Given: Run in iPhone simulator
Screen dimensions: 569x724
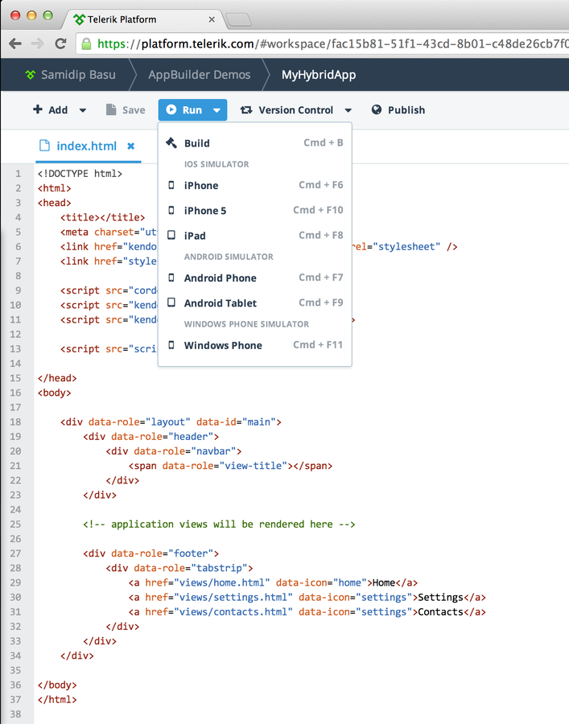Looking at the screenshot, I should point(254,185).
